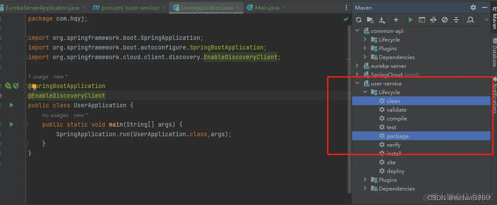497x205 pixels.
Task: Click run gutter icon beside main method
Action: click(11, 124)
